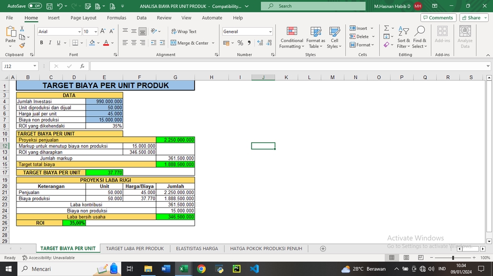Open Cell Styles gallery
This screenshot has height=276, width=493.
334,38
